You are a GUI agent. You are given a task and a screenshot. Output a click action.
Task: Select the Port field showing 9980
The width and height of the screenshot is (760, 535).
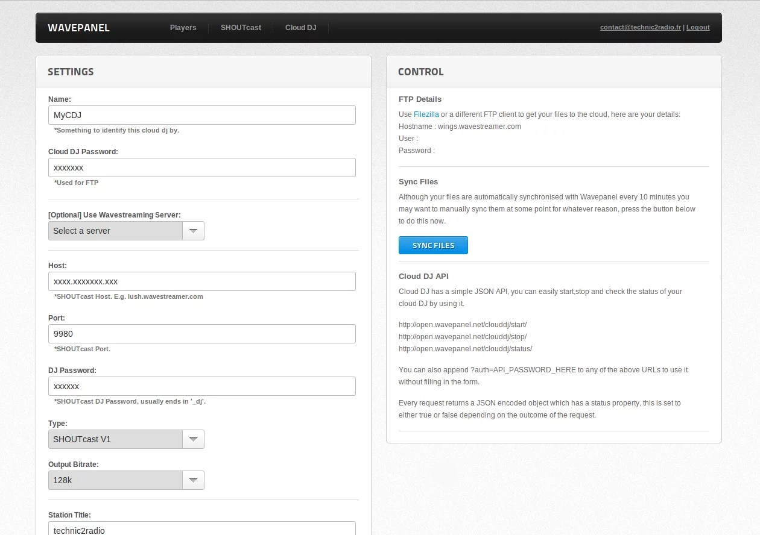(201, 334)
